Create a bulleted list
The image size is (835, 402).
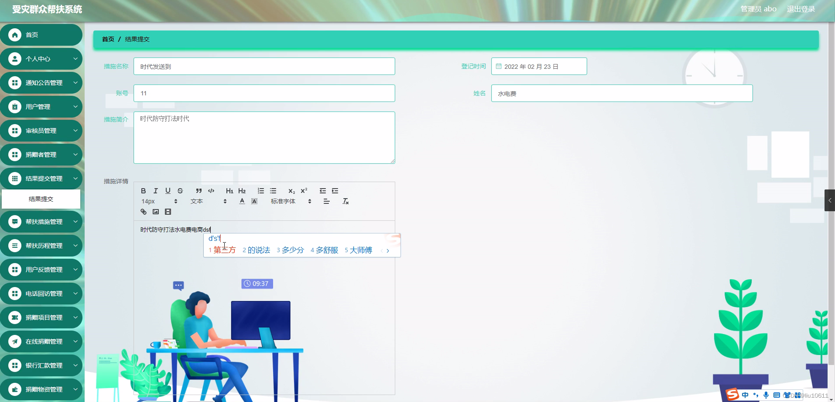pyautogui.click(x=273, y=191)
